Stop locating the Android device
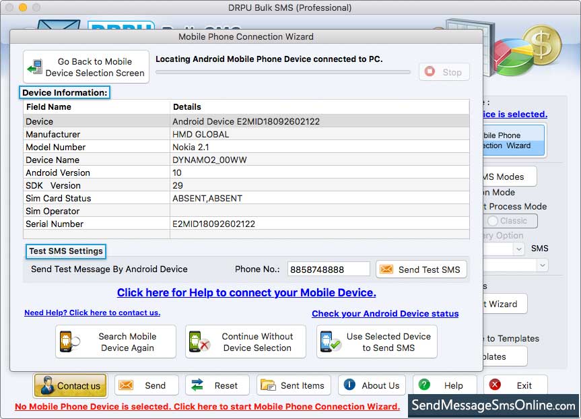Image resolution: width=581 pixels, height=419 pixels. 444,71
